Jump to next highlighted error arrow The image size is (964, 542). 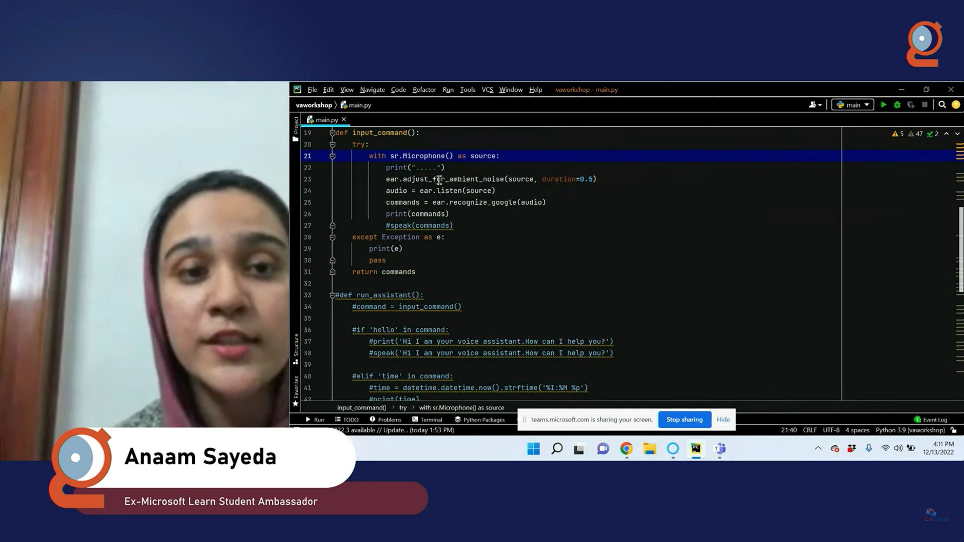957,134
